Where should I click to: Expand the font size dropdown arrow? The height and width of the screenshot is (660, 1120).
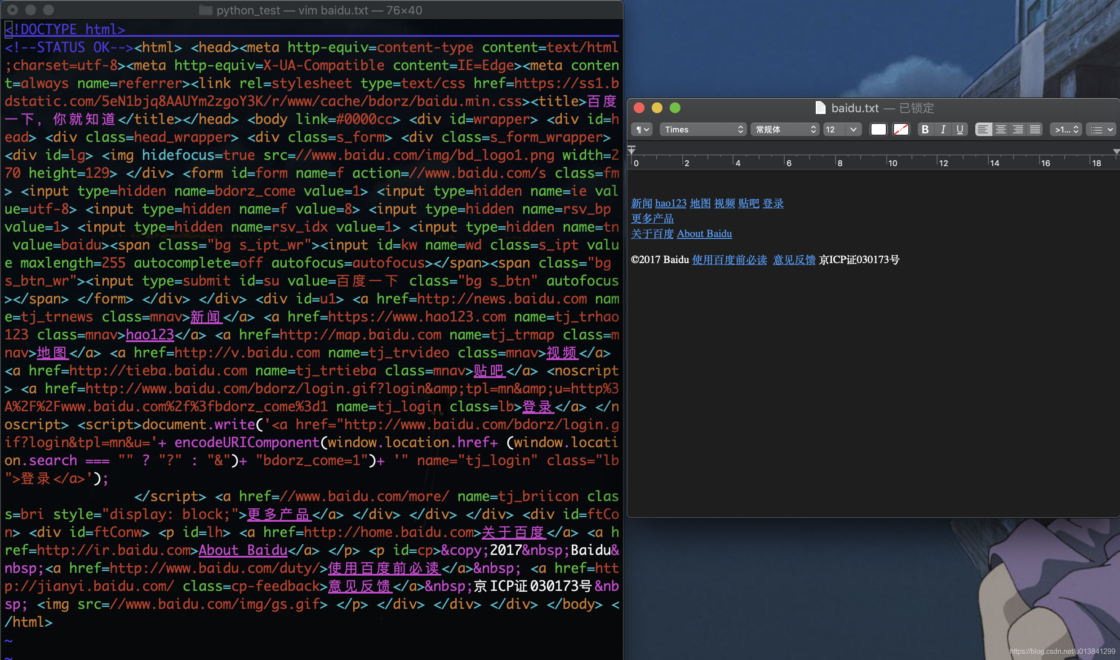click(853, 130)
